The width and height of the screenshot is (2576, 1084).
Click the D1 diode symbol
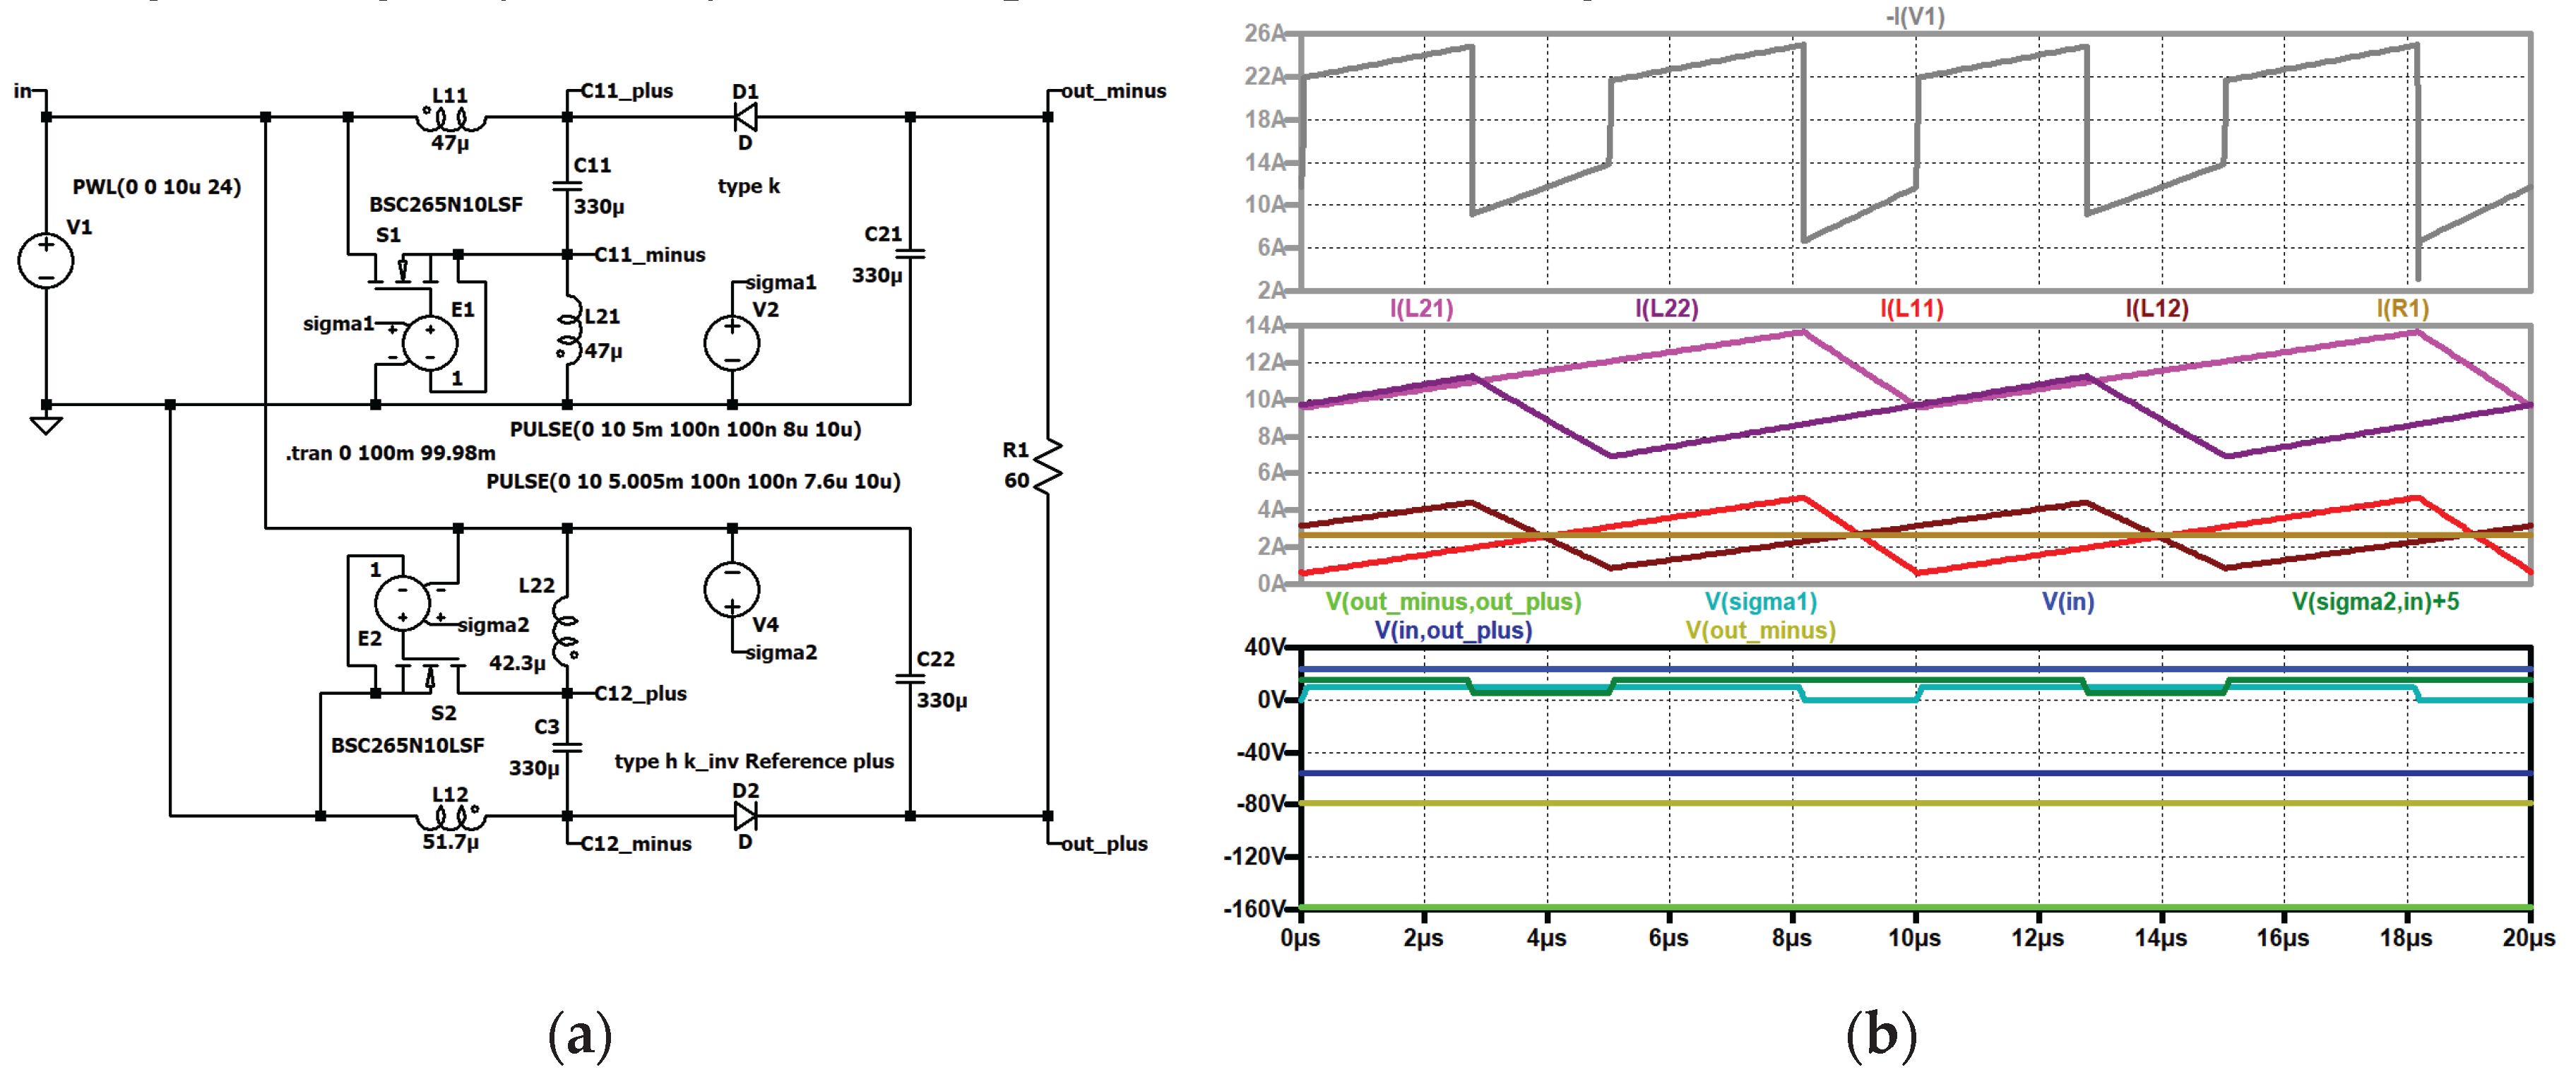click(745, 118)
